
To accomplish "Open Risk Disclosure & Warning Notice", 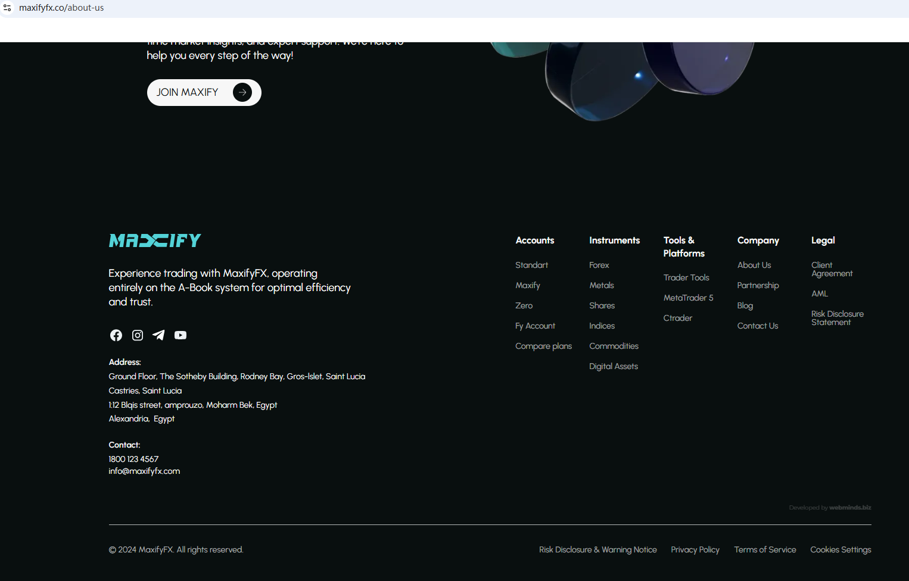I will pos(597,549).
